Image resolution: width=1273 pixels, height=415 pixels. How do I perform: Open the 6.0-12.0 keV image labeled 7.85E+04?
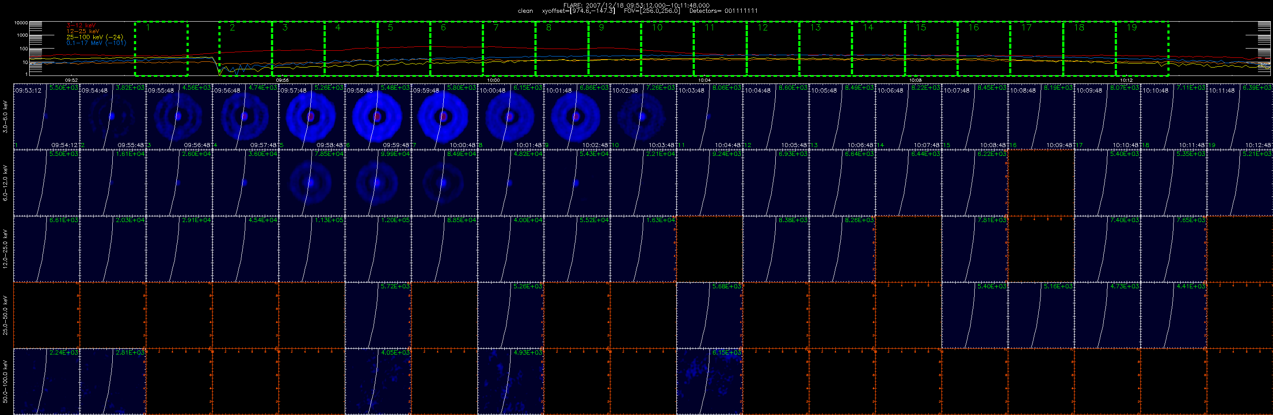pos(312,183)
